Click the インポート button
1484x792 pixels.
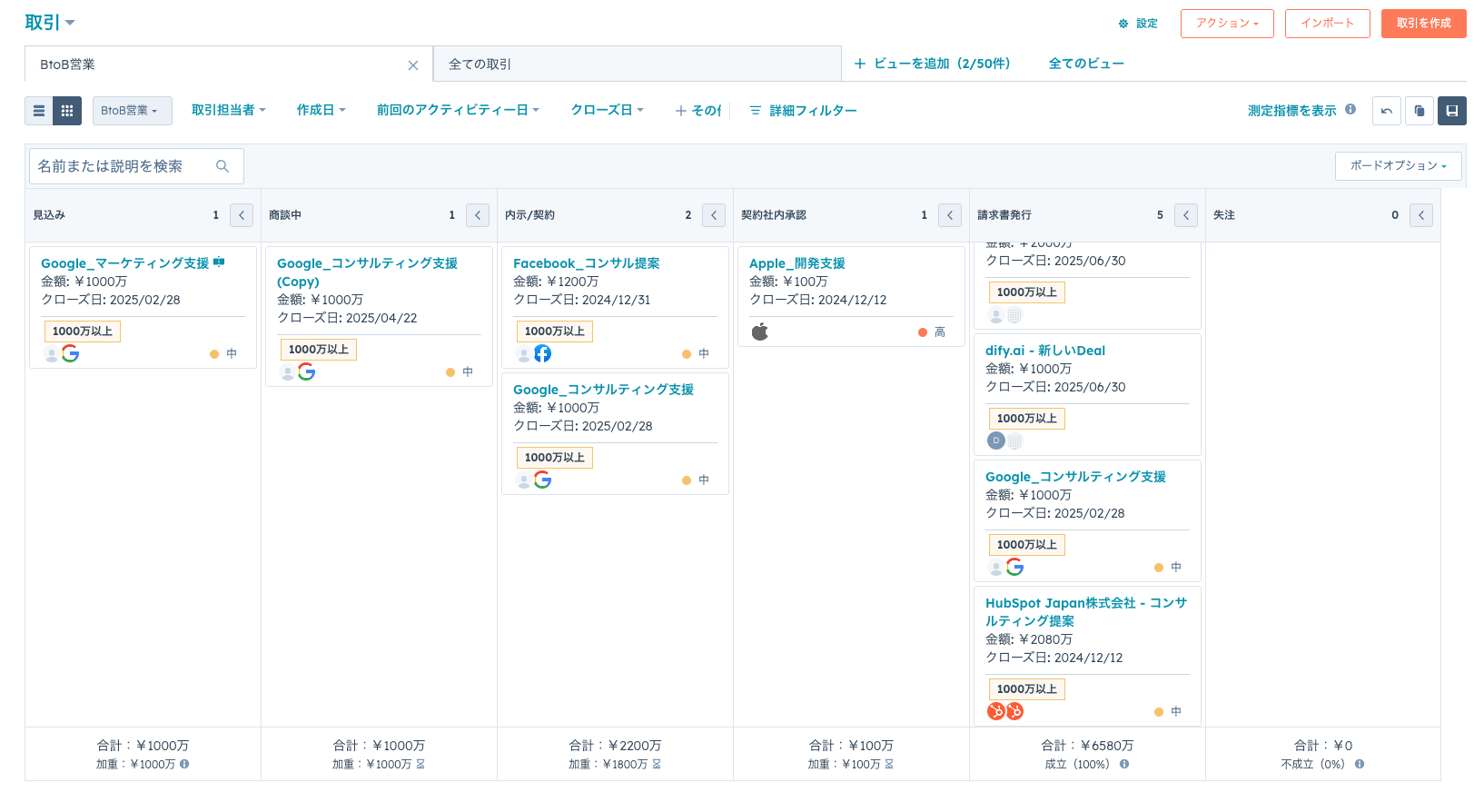(x=1327, y=24)
